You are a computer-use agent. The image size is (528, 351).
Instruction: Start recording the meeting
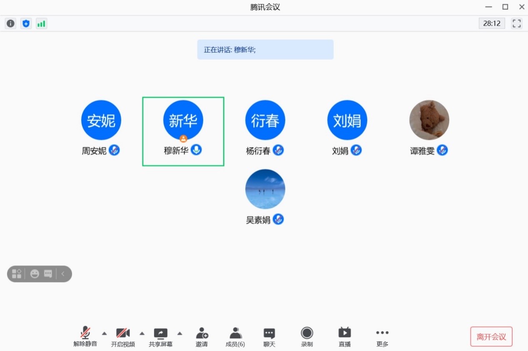(x=307, y=336)
